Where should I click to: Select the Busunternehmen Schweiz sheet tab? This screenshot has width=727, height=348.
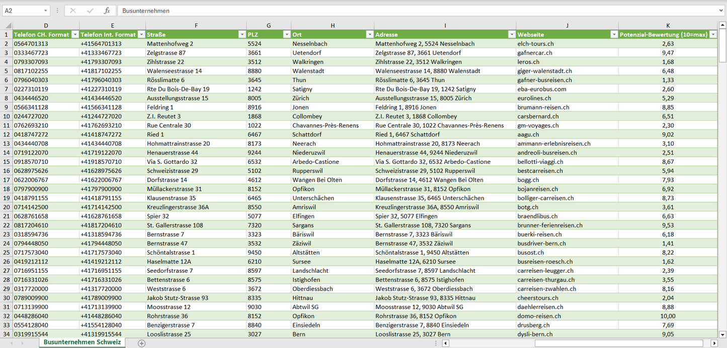pos(82,342)
